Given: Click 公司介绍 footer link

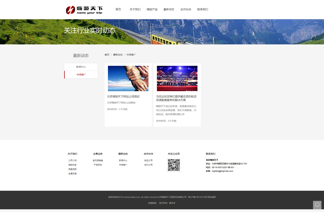Looking at the screenshot, I should (x=72, y=161).
